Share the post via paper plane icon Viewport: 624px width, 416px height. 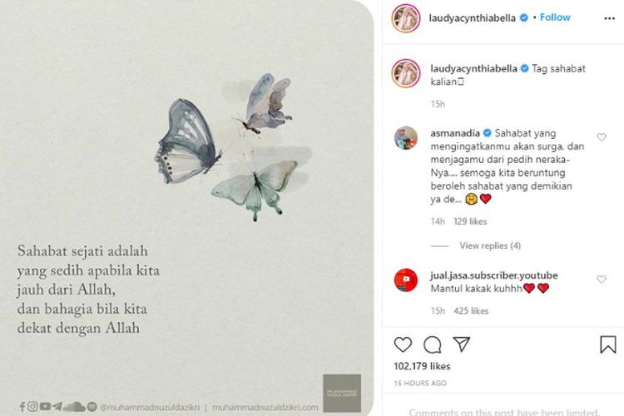[462, 344]
